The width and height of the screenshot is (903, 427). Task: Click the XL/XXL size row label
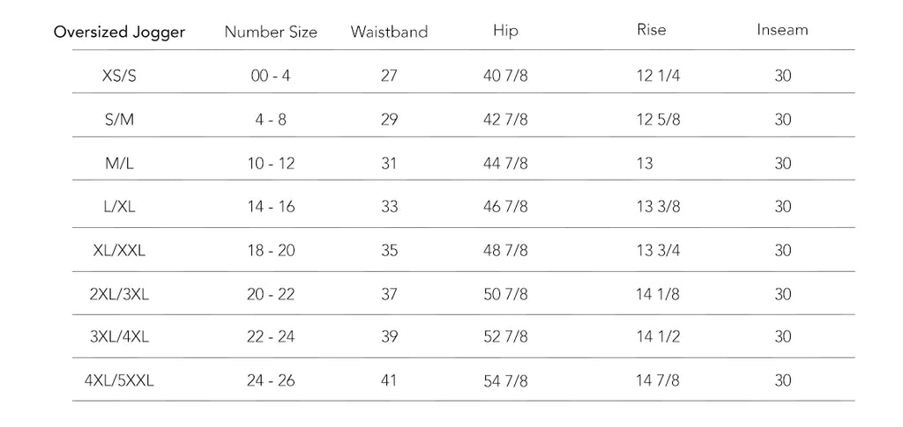(x=119, y=250)
